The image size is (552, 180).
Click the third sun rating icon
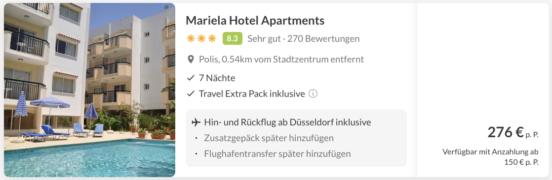pyautogui.click(x=212, y=38)
